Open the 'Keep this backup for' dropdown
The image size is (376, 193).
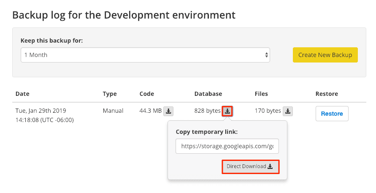(145, 55)
